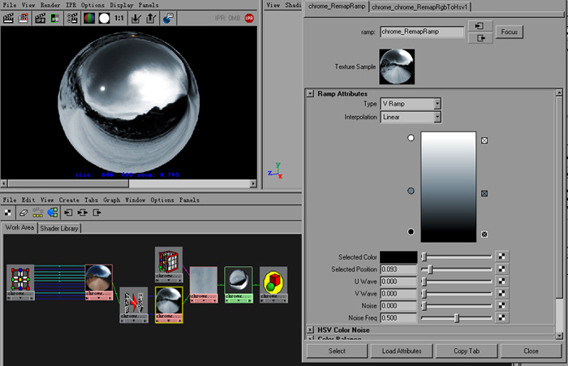This screenshot has height=366, width=568.
Task: Delete the middle gray-blue ramp color entry
Action: tap(484, 193)
